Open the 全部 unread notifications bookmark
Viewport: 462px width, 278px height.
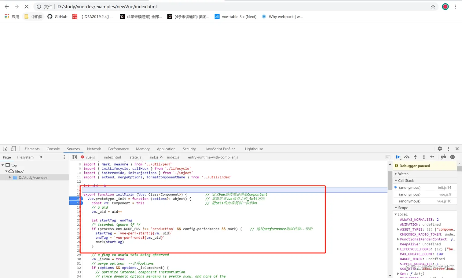[x=141, y=16]
